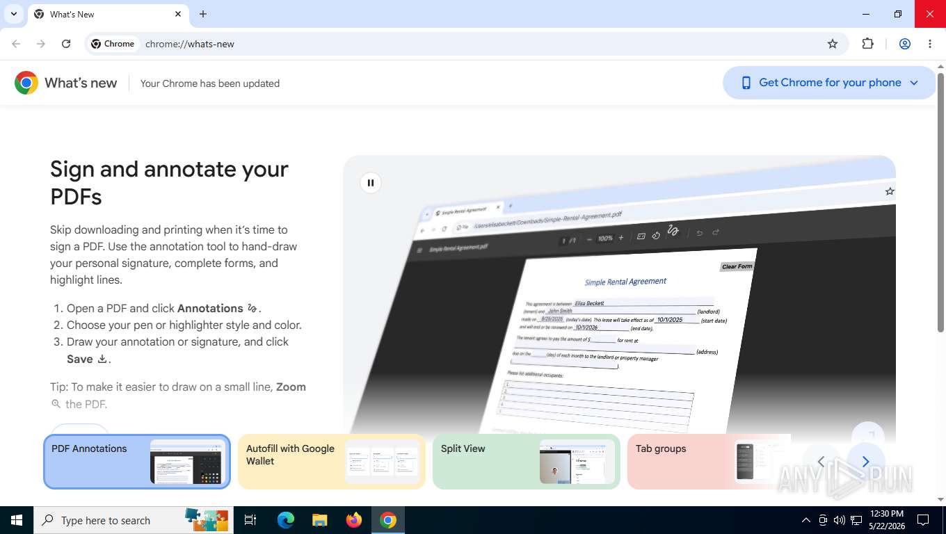Show previous feature cards with left chevron
The height and width of the screenshot is (534, 946).
[x=821, y=462]
